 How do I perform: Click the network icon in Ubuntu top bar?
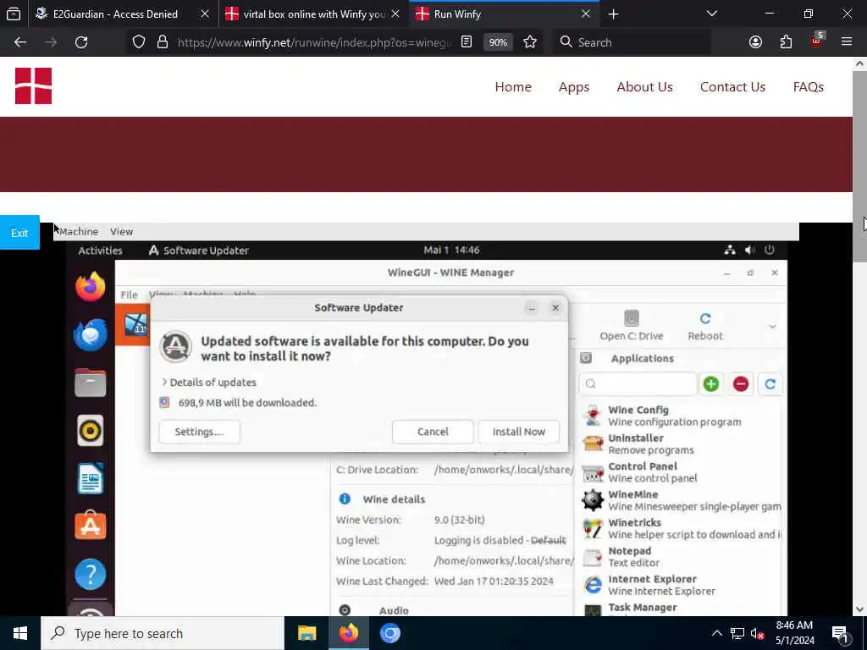point(730,250)
